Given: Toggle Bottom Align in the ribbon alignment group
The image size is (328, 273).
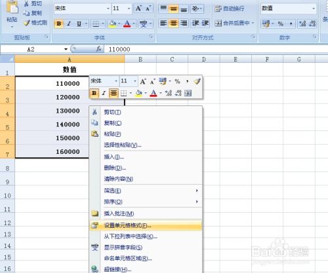Looking at the screenshot, I should point(184,9).
